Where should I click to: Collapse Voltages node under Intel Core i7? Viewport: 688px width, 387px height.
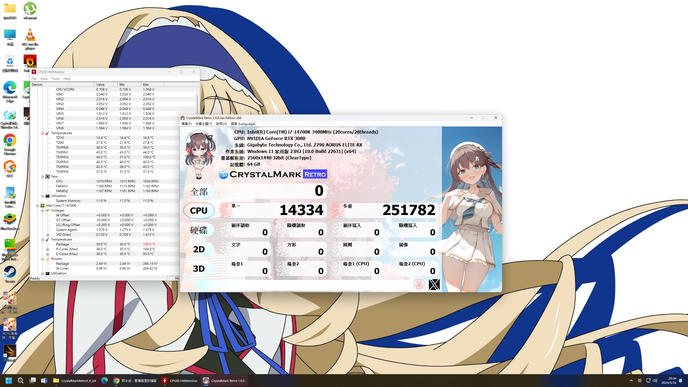[42, 210]
